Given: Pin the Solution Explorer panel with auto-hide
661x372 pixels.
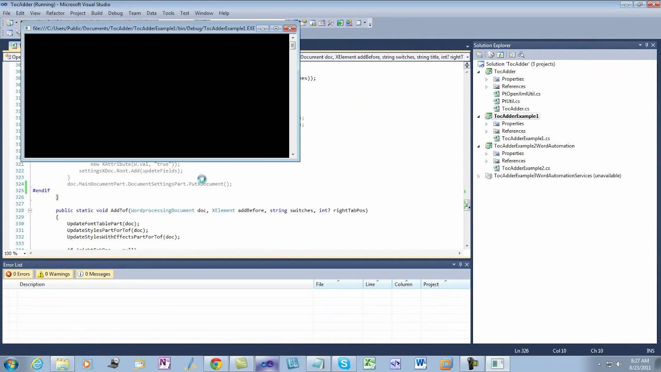Looking at the screenshot, I should click(647, 45).
